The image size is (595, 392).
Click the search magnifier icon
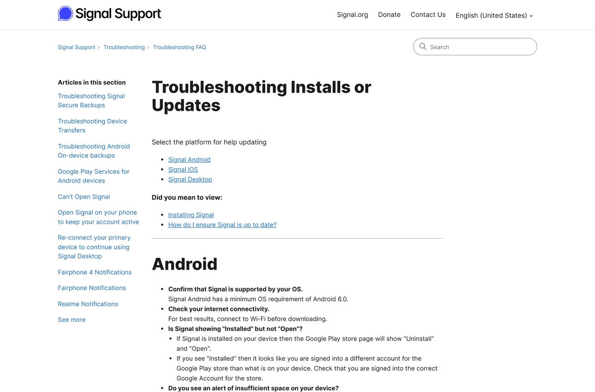click(423, 47)
